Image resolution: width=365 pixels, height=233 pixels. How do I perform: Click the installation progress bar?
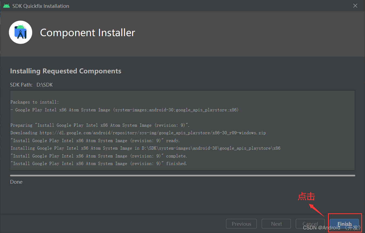tap(182, 175)
